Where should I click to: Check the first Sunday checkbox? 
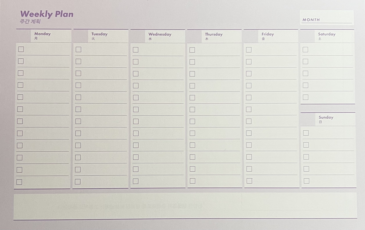[306, 133]
